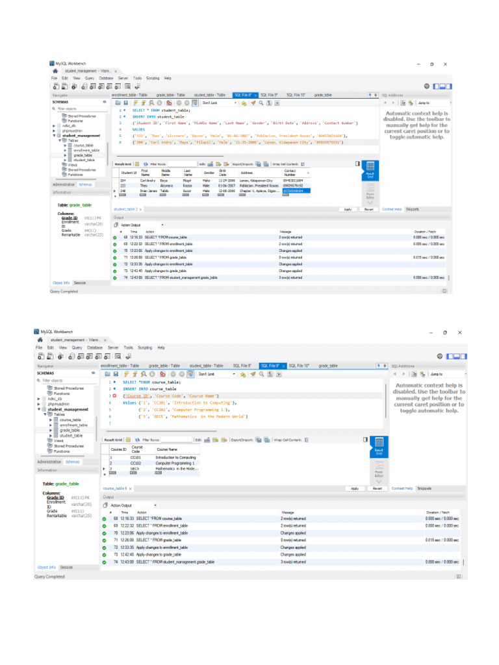Click the horizontal scrollbar under upper SQL editor
This screenshot has width=499, height=665.
[170, 156]
